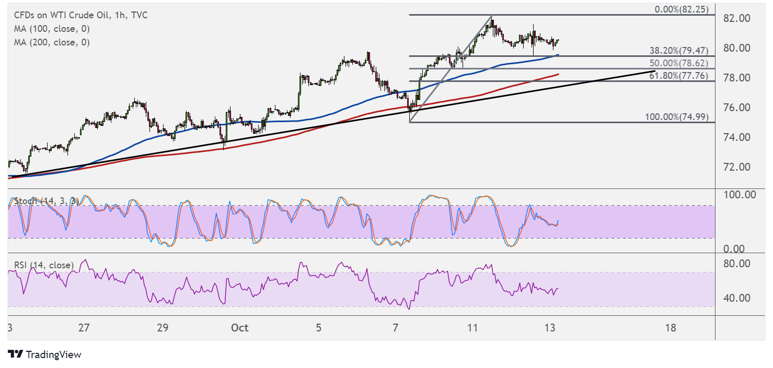Click the TradingView logo icon

[x=16, y=354]
